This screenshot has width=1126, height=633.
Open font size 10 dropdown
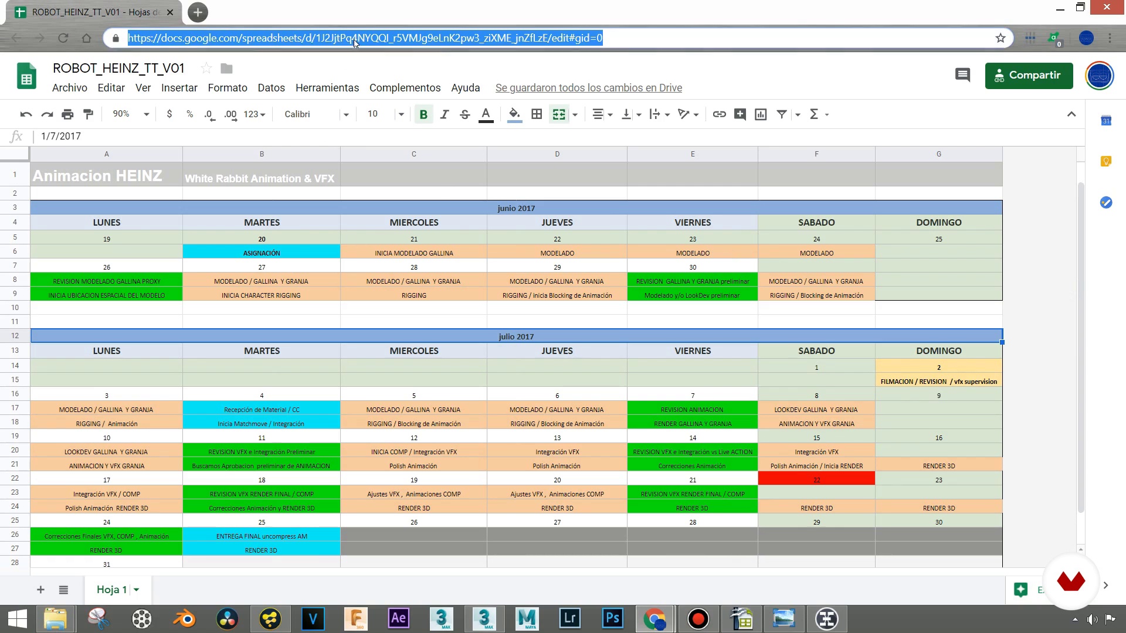385,114
